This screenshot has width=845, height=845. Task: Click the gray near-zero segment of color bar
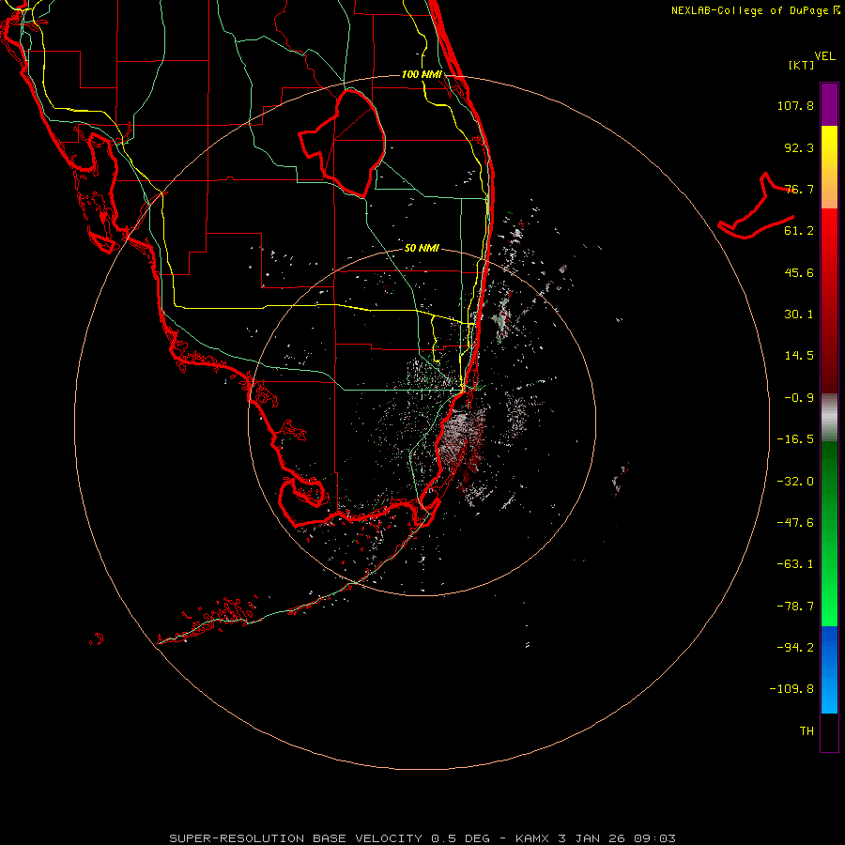[829, 417]
